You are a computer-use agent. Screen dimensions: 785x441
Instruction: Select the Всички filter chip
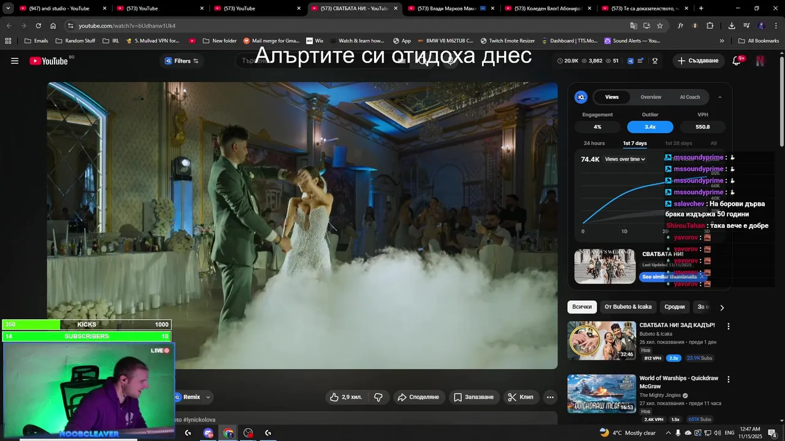tap(582, 307)
